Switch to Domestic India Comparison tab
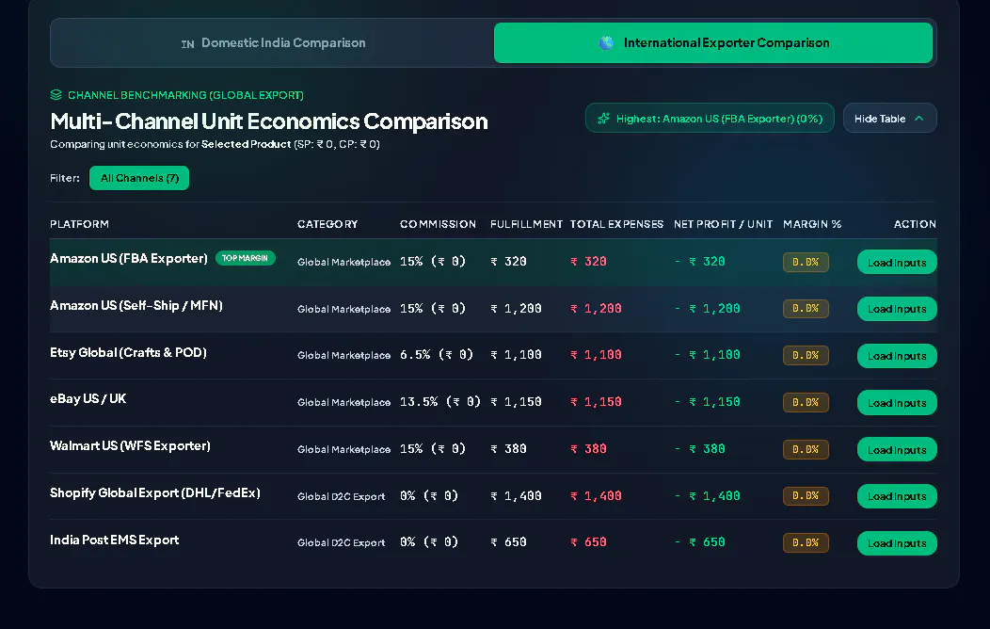This screenshot has height=629, width=990. point(273,43)
